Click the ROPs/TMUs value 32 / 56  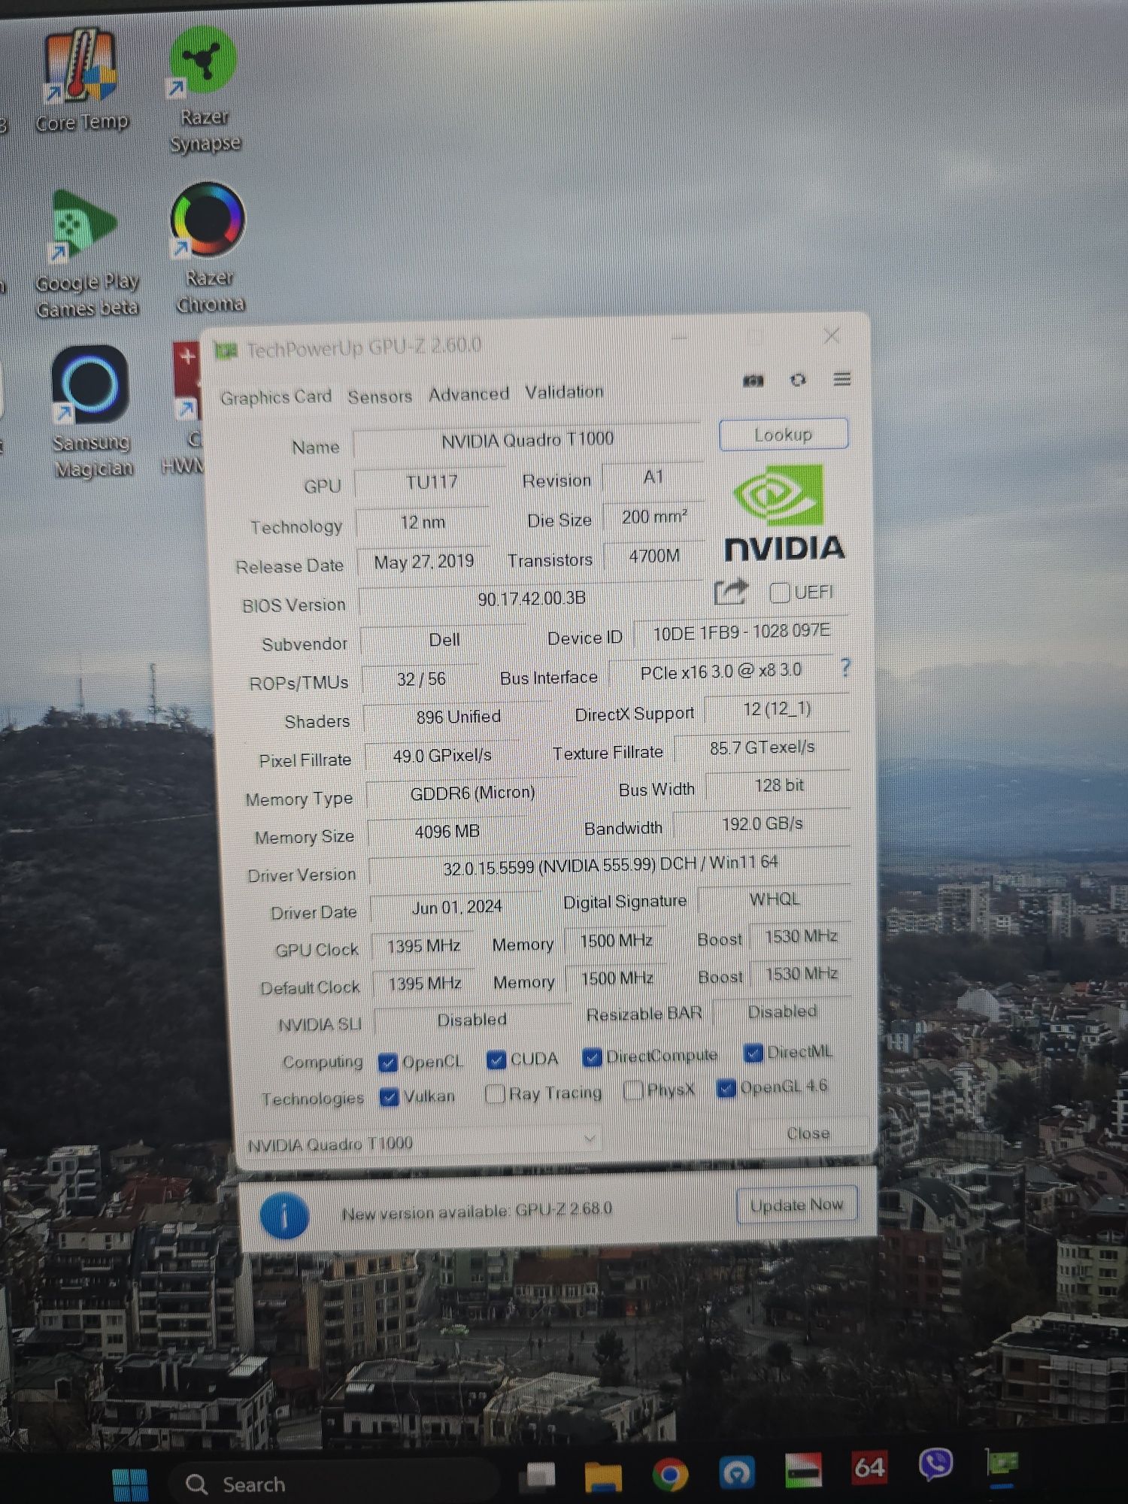(421, 679)
